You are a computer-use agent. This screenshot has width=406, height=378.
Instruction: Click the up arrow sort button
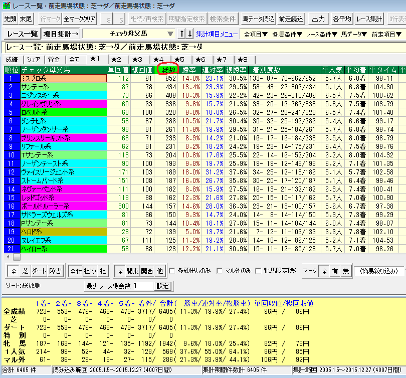click(x=182, y=34)
